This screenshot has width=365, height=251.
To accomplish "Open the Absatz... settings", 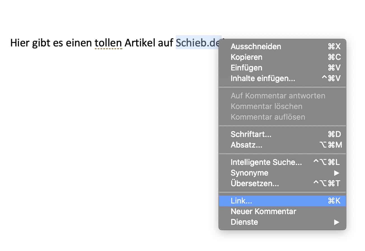I will tap(246, 145).
